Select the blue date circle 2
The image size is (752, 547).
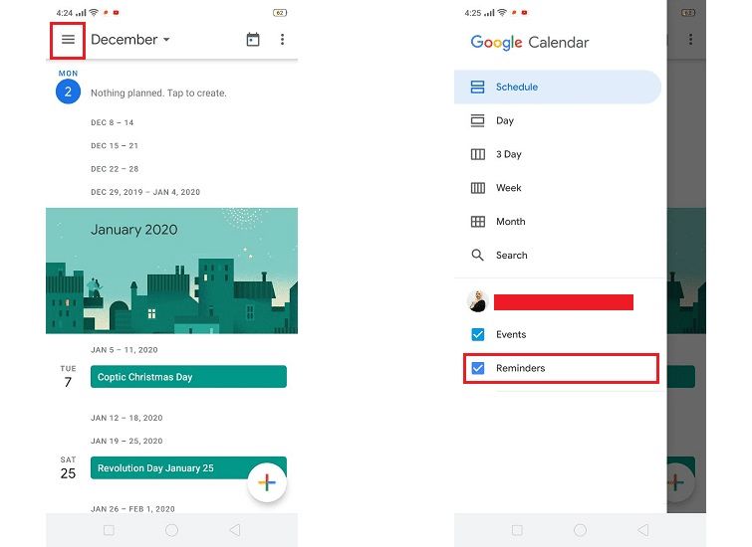tap(68, 91)
